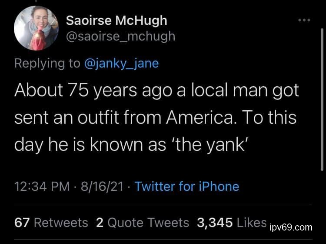Open the @saoirse_mchugh handle
Image resolution: width=326 pixels, height=244 pixels.
[120, 36]
